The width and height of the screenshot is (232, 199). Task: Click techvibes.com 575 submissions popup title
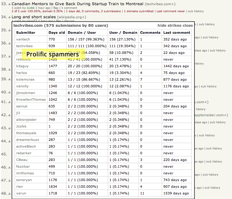[61, 26]
